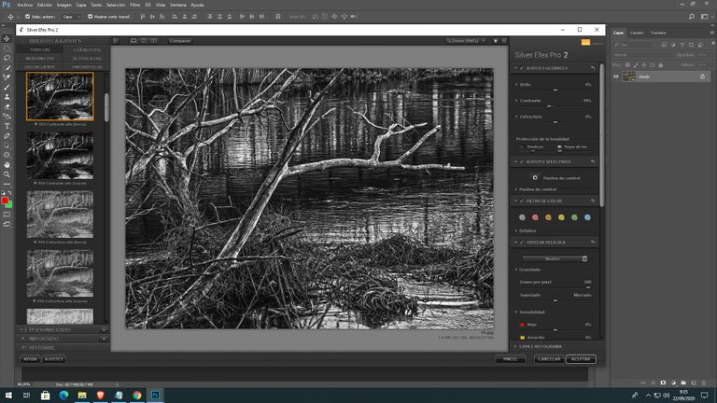Select the Eraser tool

point(7,106)
